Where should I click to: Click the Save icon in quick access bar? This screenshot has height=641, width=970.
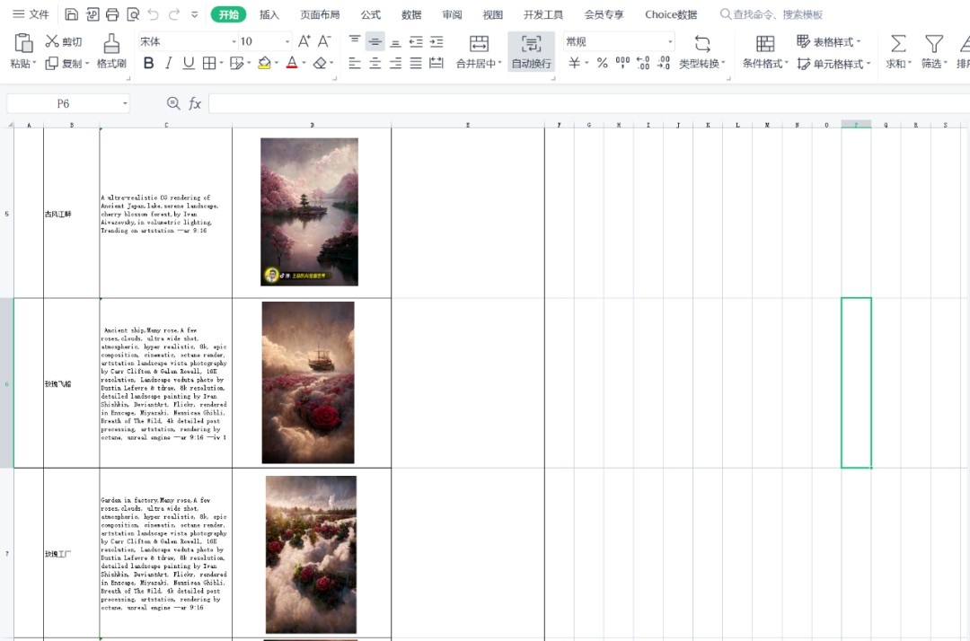[72, 14]
